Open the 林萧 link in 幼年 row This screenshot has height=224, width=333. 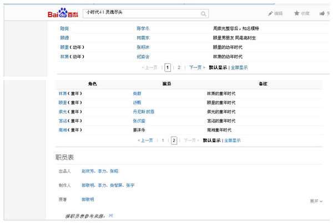point(64,57)
